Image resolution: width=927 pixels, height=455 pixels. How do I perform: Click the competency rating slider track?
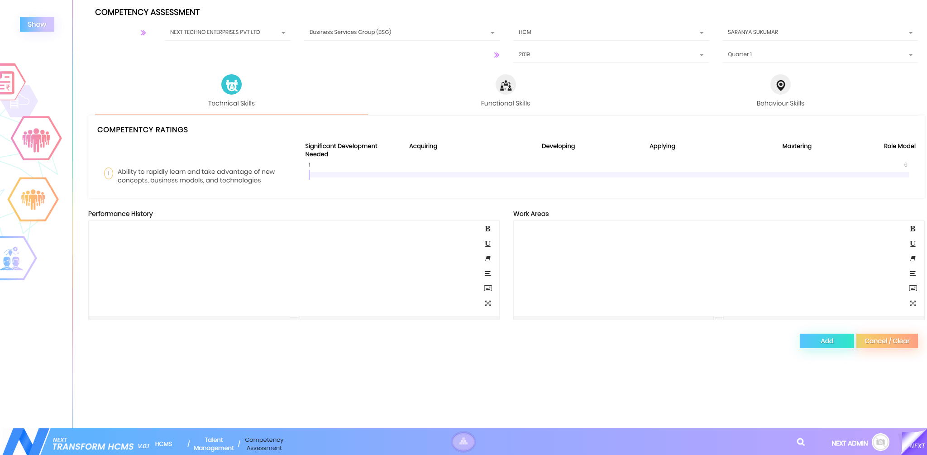(x=608, y=175)
